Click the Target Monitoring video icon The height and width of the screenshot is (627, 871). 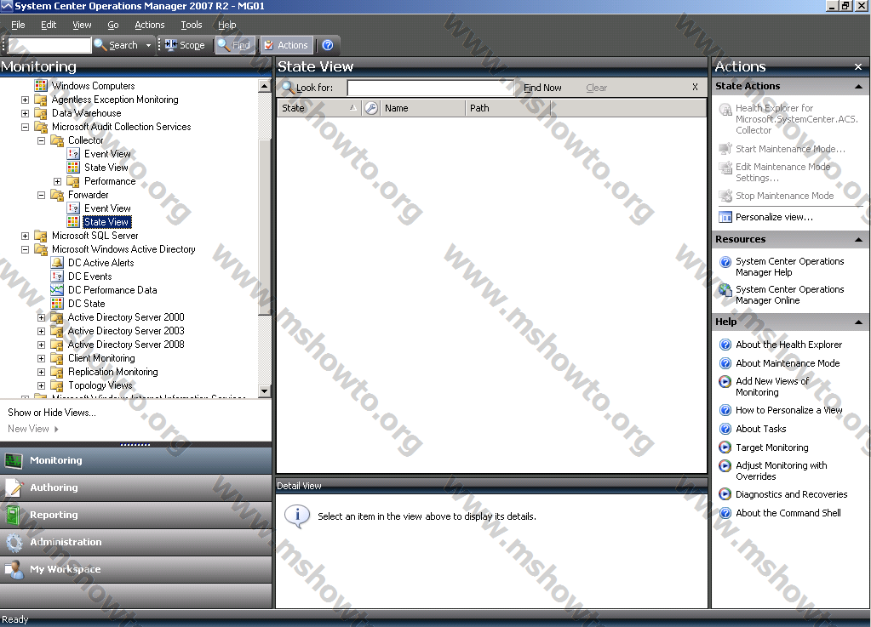[725, 447]
